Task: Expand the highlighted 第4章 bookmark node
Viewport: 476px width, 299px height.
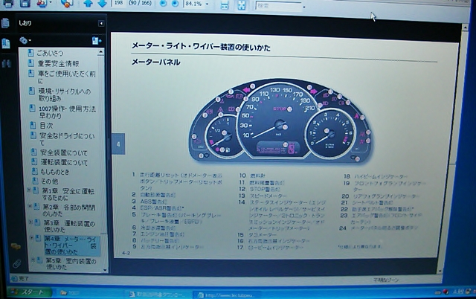Action: pos(31,238)
